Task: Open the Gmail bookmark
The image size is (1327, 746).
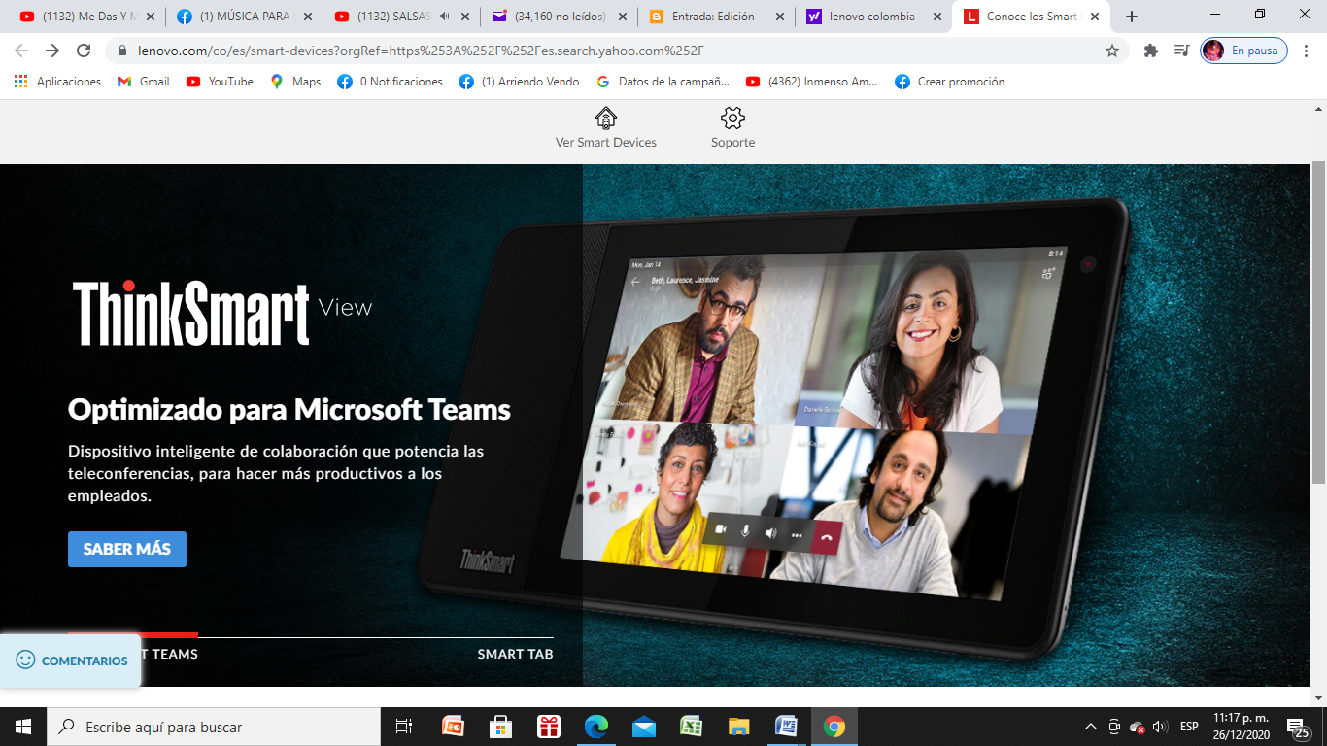Action: (143, 82)
